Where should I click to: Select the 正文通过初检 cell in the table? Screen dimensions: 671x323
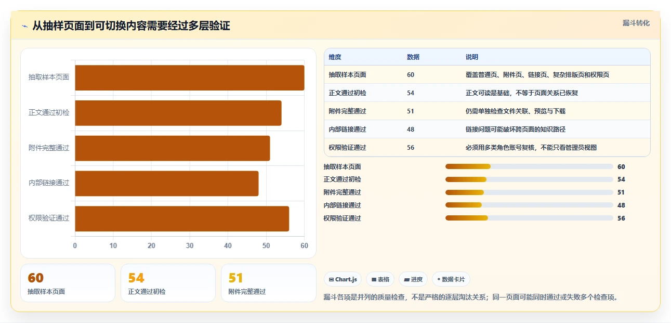(347, 93)
